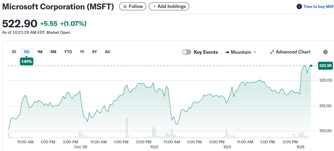Screen dimensions: 334x151
Task: Select the 5Y time range
Action: (94, 52)
